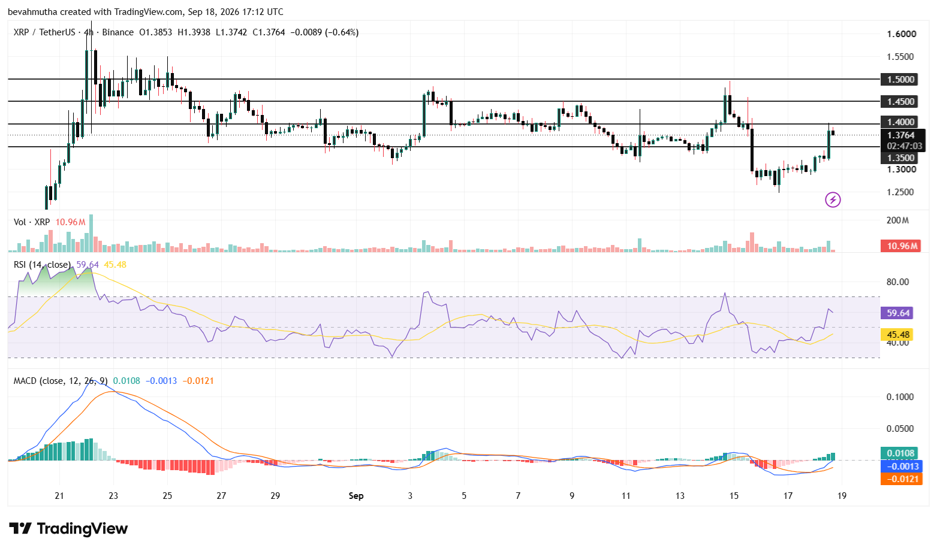Click the 1.4000 price line label
Screen dimensions: 937x551
click(x=900, y=122)
